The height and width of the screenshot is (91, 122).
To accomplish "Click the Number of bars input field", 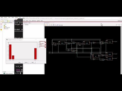I will [42, 47].
